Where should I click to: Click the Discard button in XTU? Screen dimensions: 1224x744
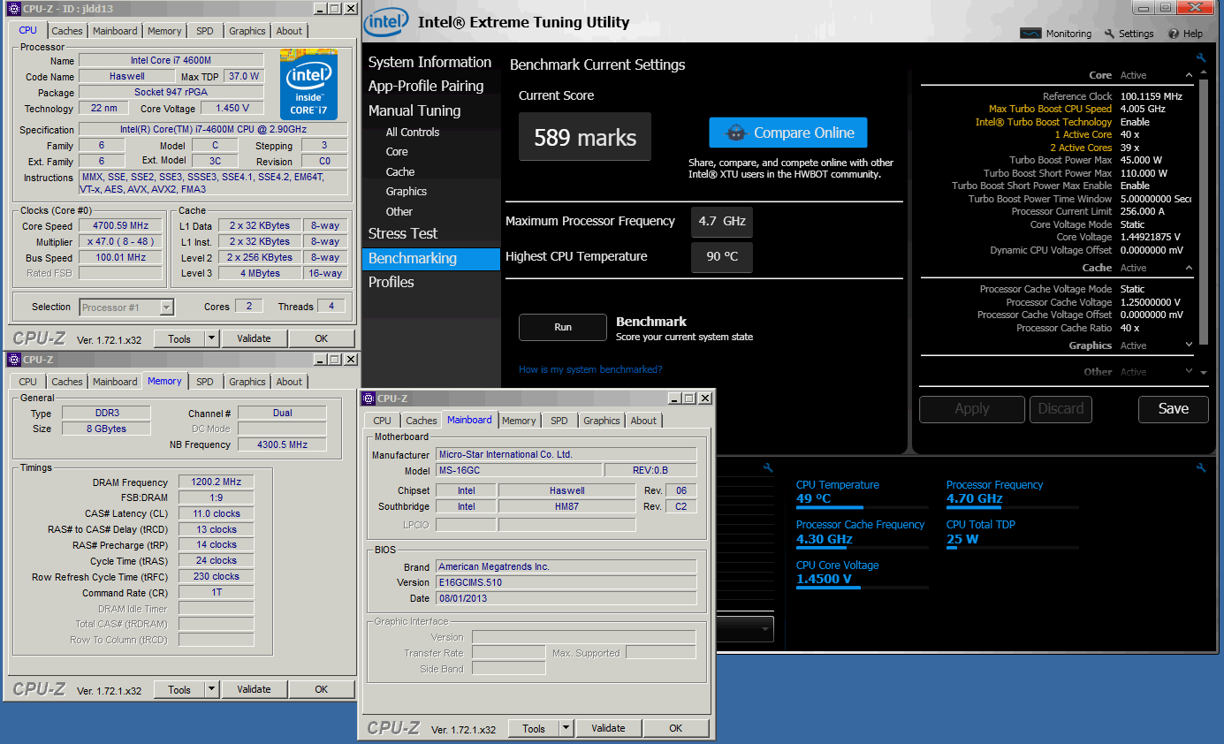[x=1061, y=409]
